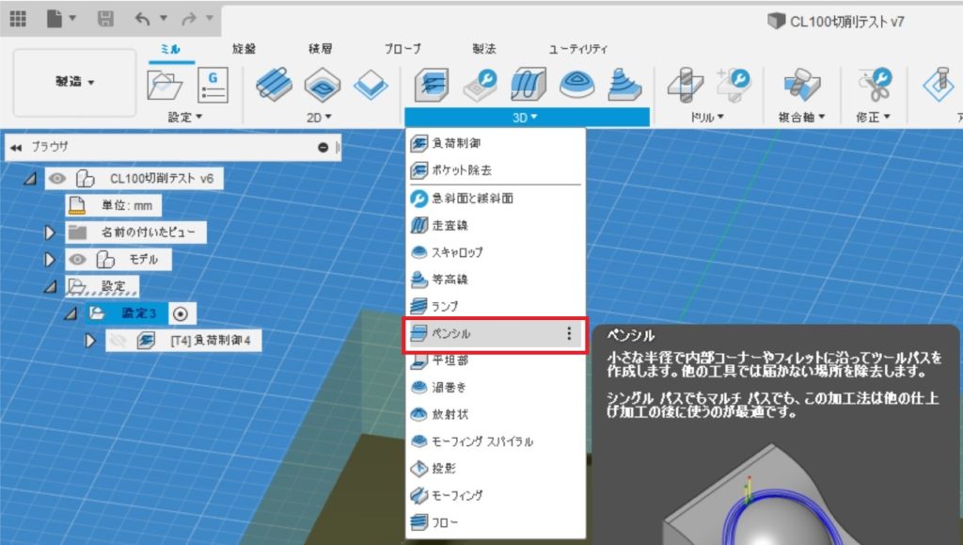Click the browser panel minus button
Image resolution: width=963 pixels, height=545 pixels.
coord(324,148)
